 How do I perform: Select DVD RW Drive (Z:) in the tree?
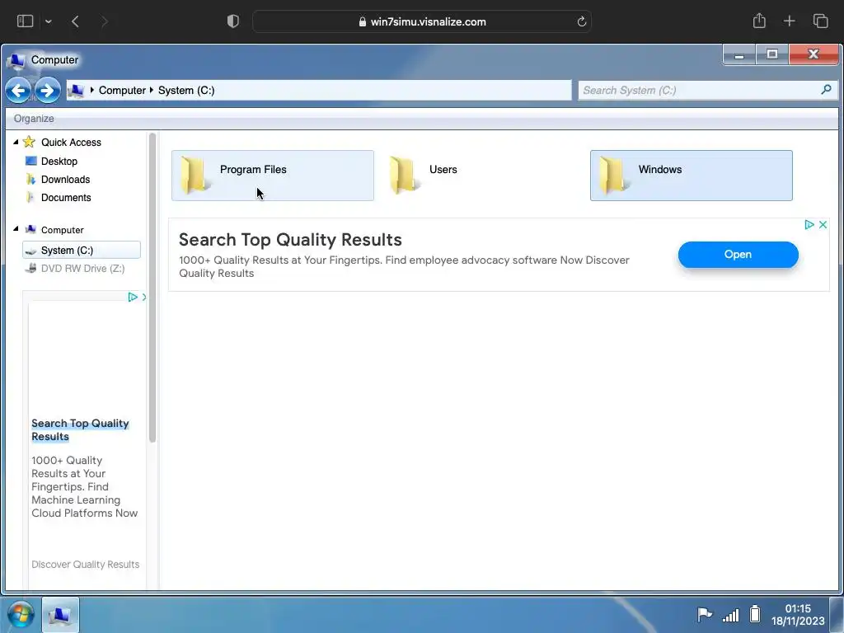(83, 268)
